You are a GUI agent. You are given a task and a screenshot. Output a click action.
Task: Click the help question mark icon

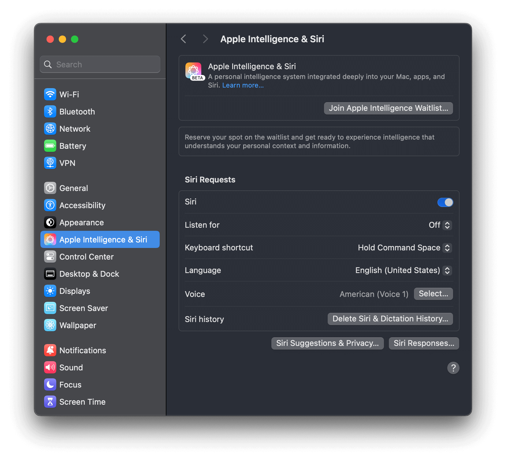coord(453,368)
